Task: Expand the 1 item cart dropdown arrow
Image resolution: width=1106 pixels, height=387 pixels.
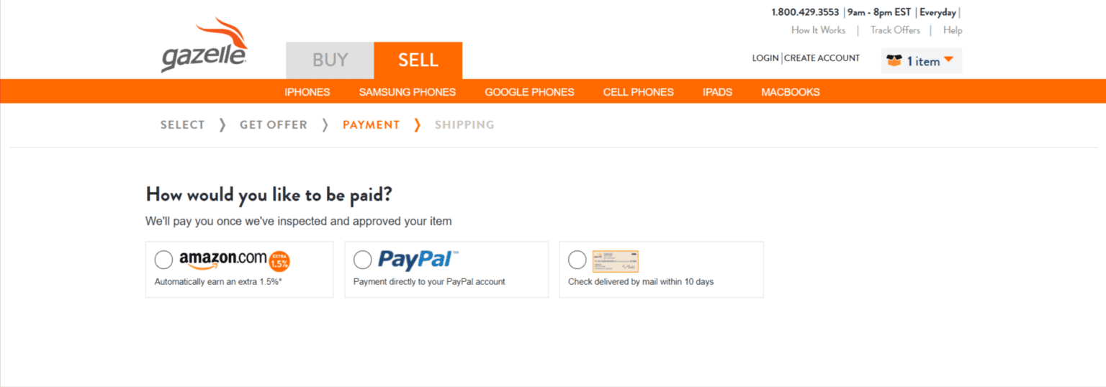Action: coord(948,60)
